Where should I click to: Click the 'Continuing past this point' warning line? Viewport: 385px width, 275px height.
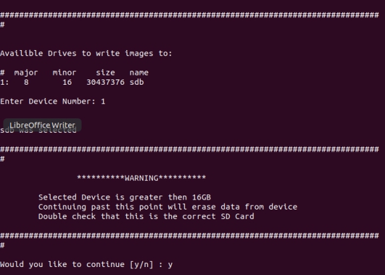pyautogui.click(x=168, y=207)
